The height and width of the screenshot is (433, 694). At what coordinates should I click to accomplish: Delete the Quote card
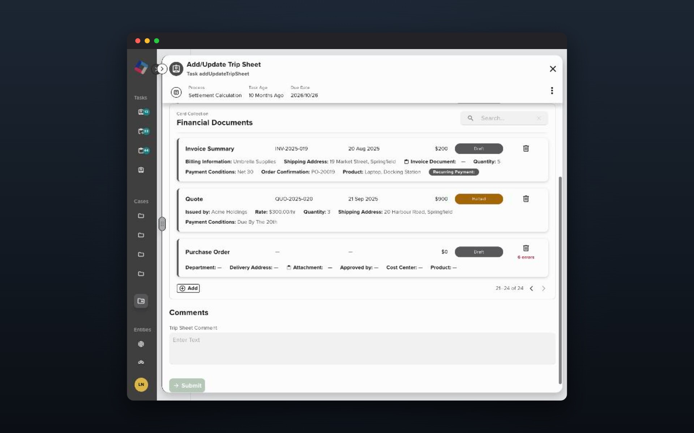526,199
